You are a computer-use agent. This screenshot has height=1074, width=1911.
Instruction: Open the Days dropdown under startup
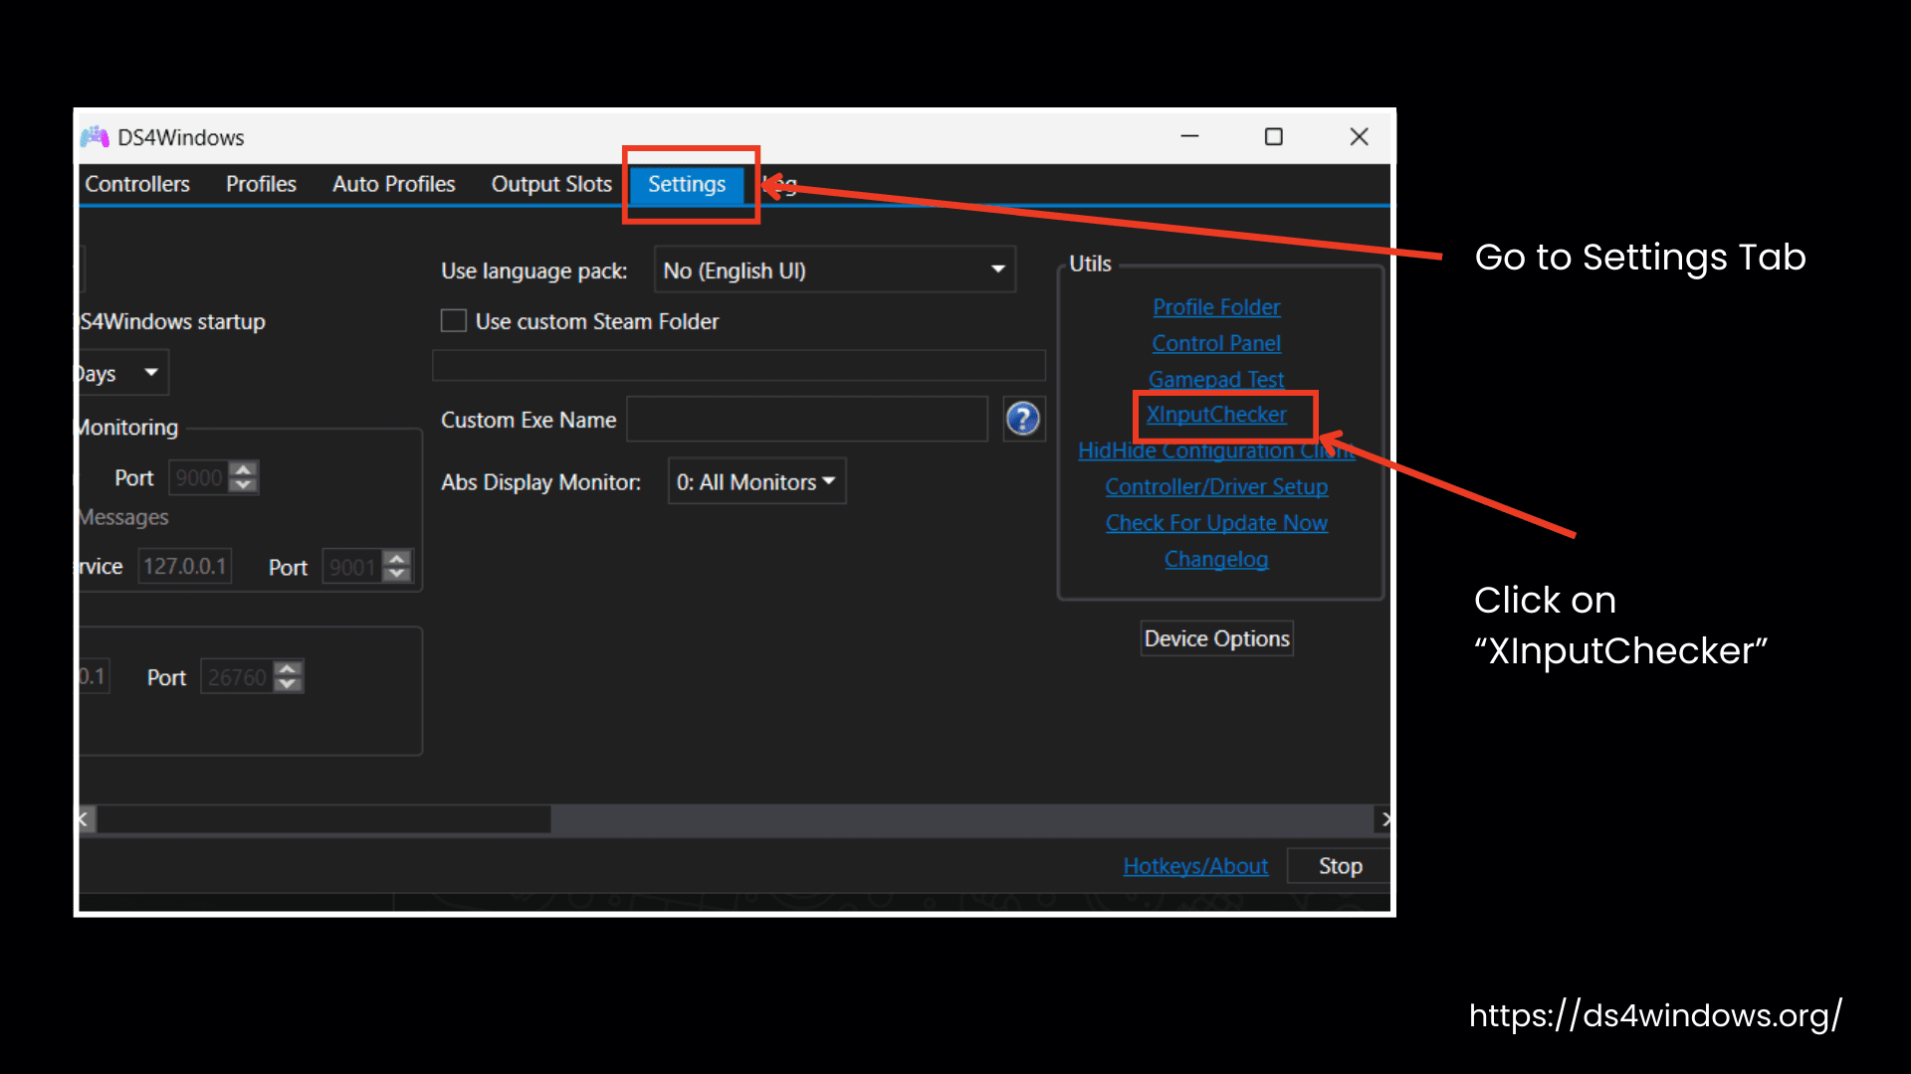click(122, 374)
